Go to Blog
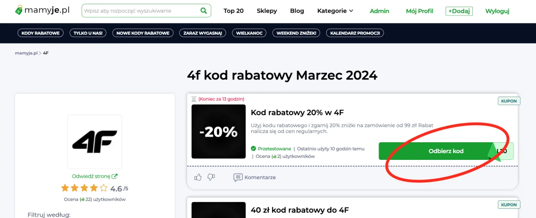Screen dimensions: 536x218 (297, 11)
